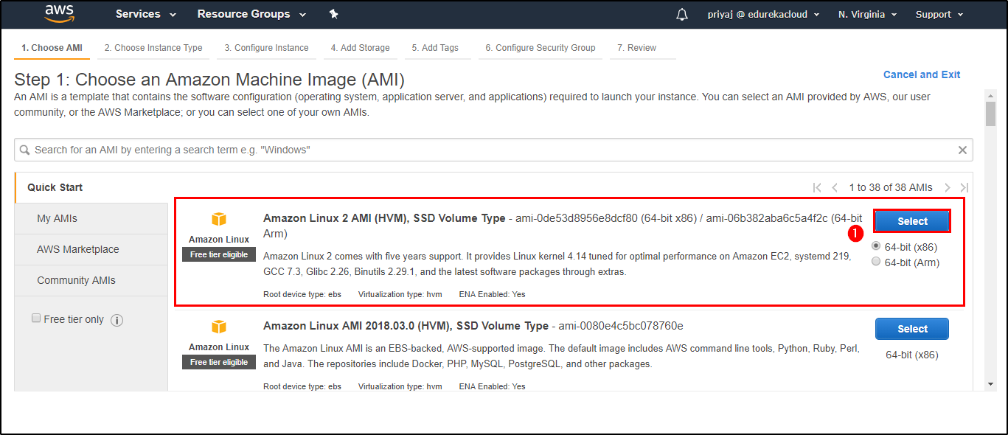Open the notifications bell icon
This screenshot has height=435, width=1008.
pyautogui.click(x=682, y=15)
